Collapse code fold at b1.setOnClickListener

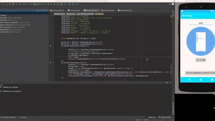[x=54, y=46]
